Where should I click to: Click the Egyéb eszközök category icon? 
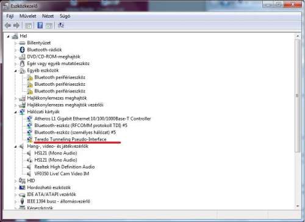click(22, 71)
